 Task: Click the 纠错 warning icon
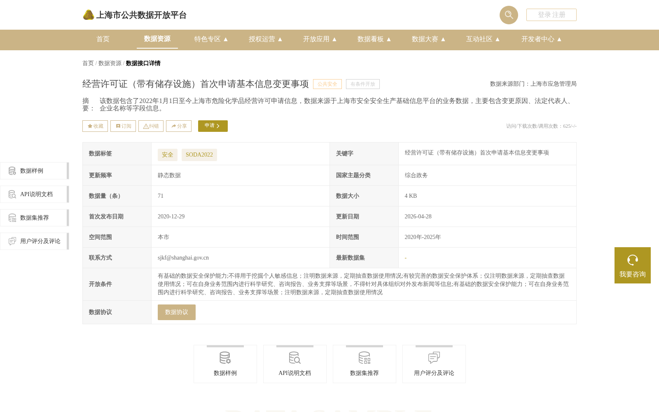146,126
